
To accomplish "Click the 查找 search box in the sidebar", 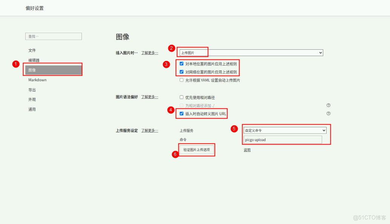I will [x=53, y=36].
